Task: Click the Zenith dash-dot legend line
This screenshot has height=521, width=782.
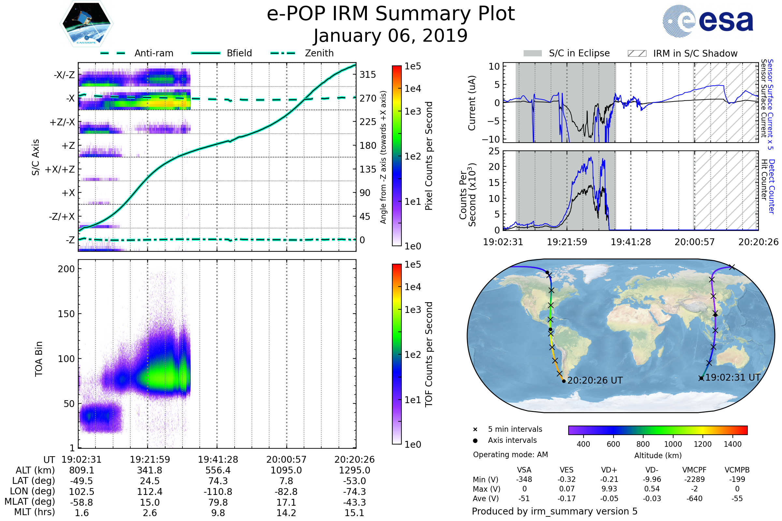Action: click(282, 53)
